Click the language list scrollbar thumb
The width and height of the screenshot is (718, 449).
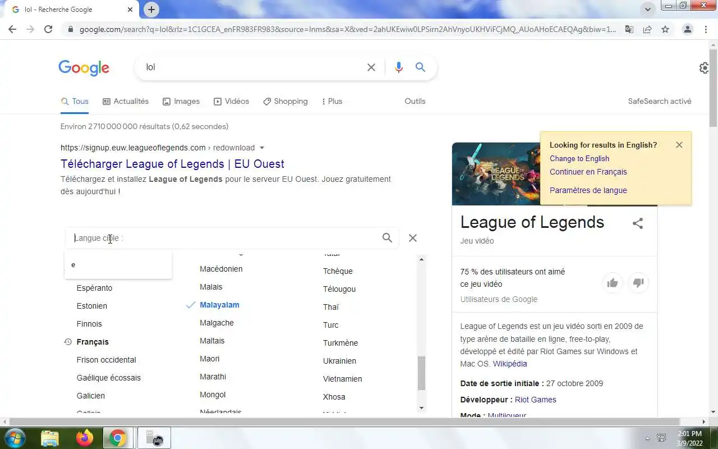coord(422,373)
